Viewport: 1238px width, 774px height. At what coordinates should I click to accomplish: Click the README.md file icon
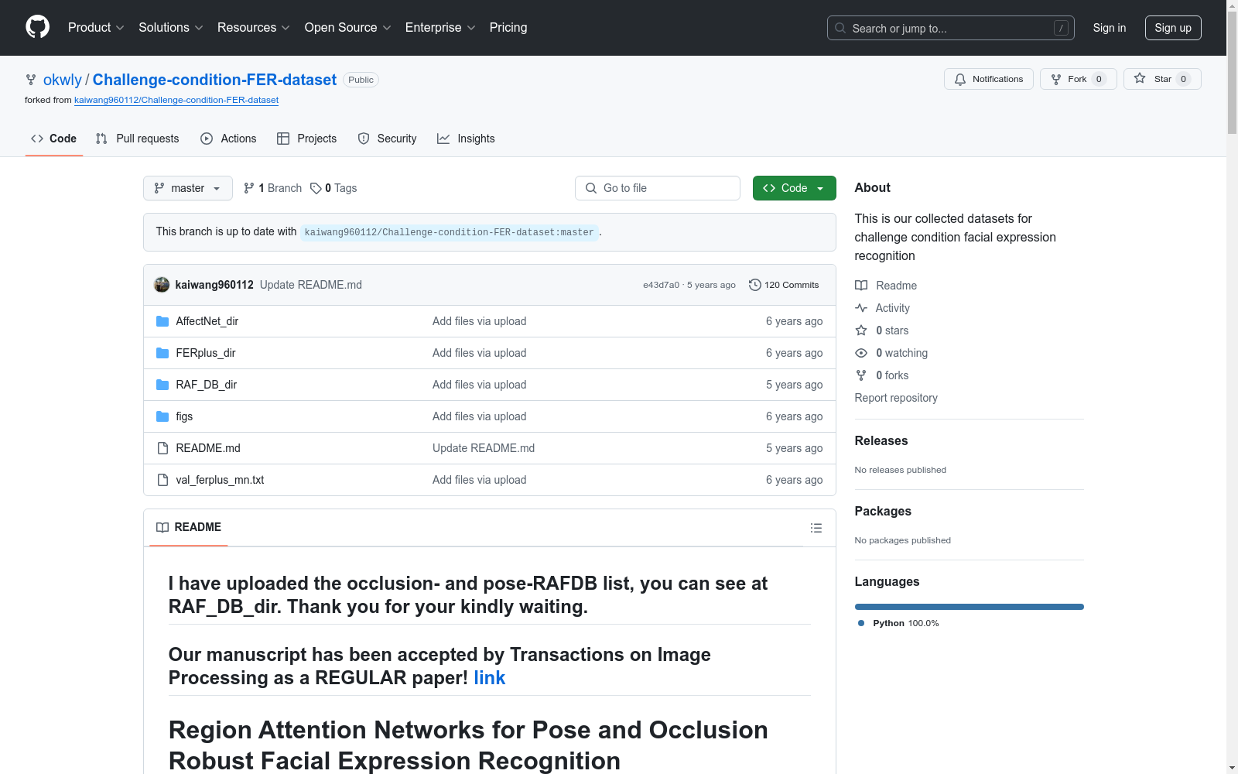click(x=162, y=448)
